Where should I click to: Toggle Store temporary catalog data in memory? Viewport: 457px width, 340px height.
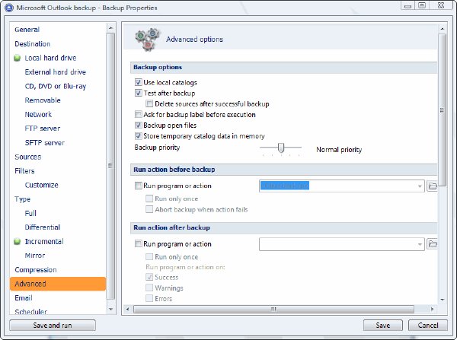point(138,136)
